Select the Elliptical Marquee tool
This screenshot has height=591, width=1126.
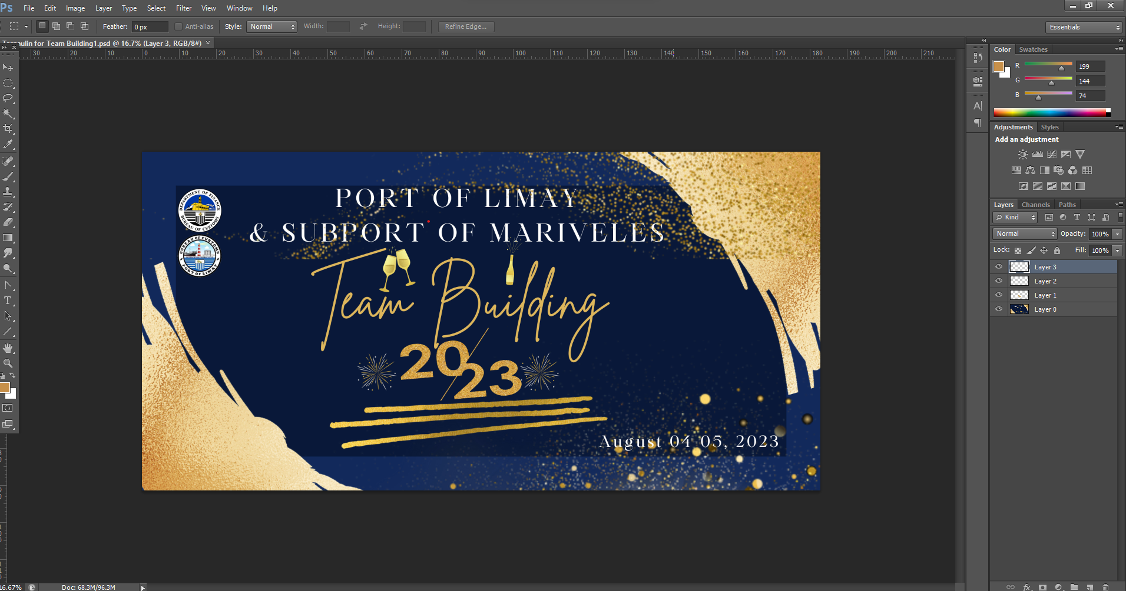point(8,83)
